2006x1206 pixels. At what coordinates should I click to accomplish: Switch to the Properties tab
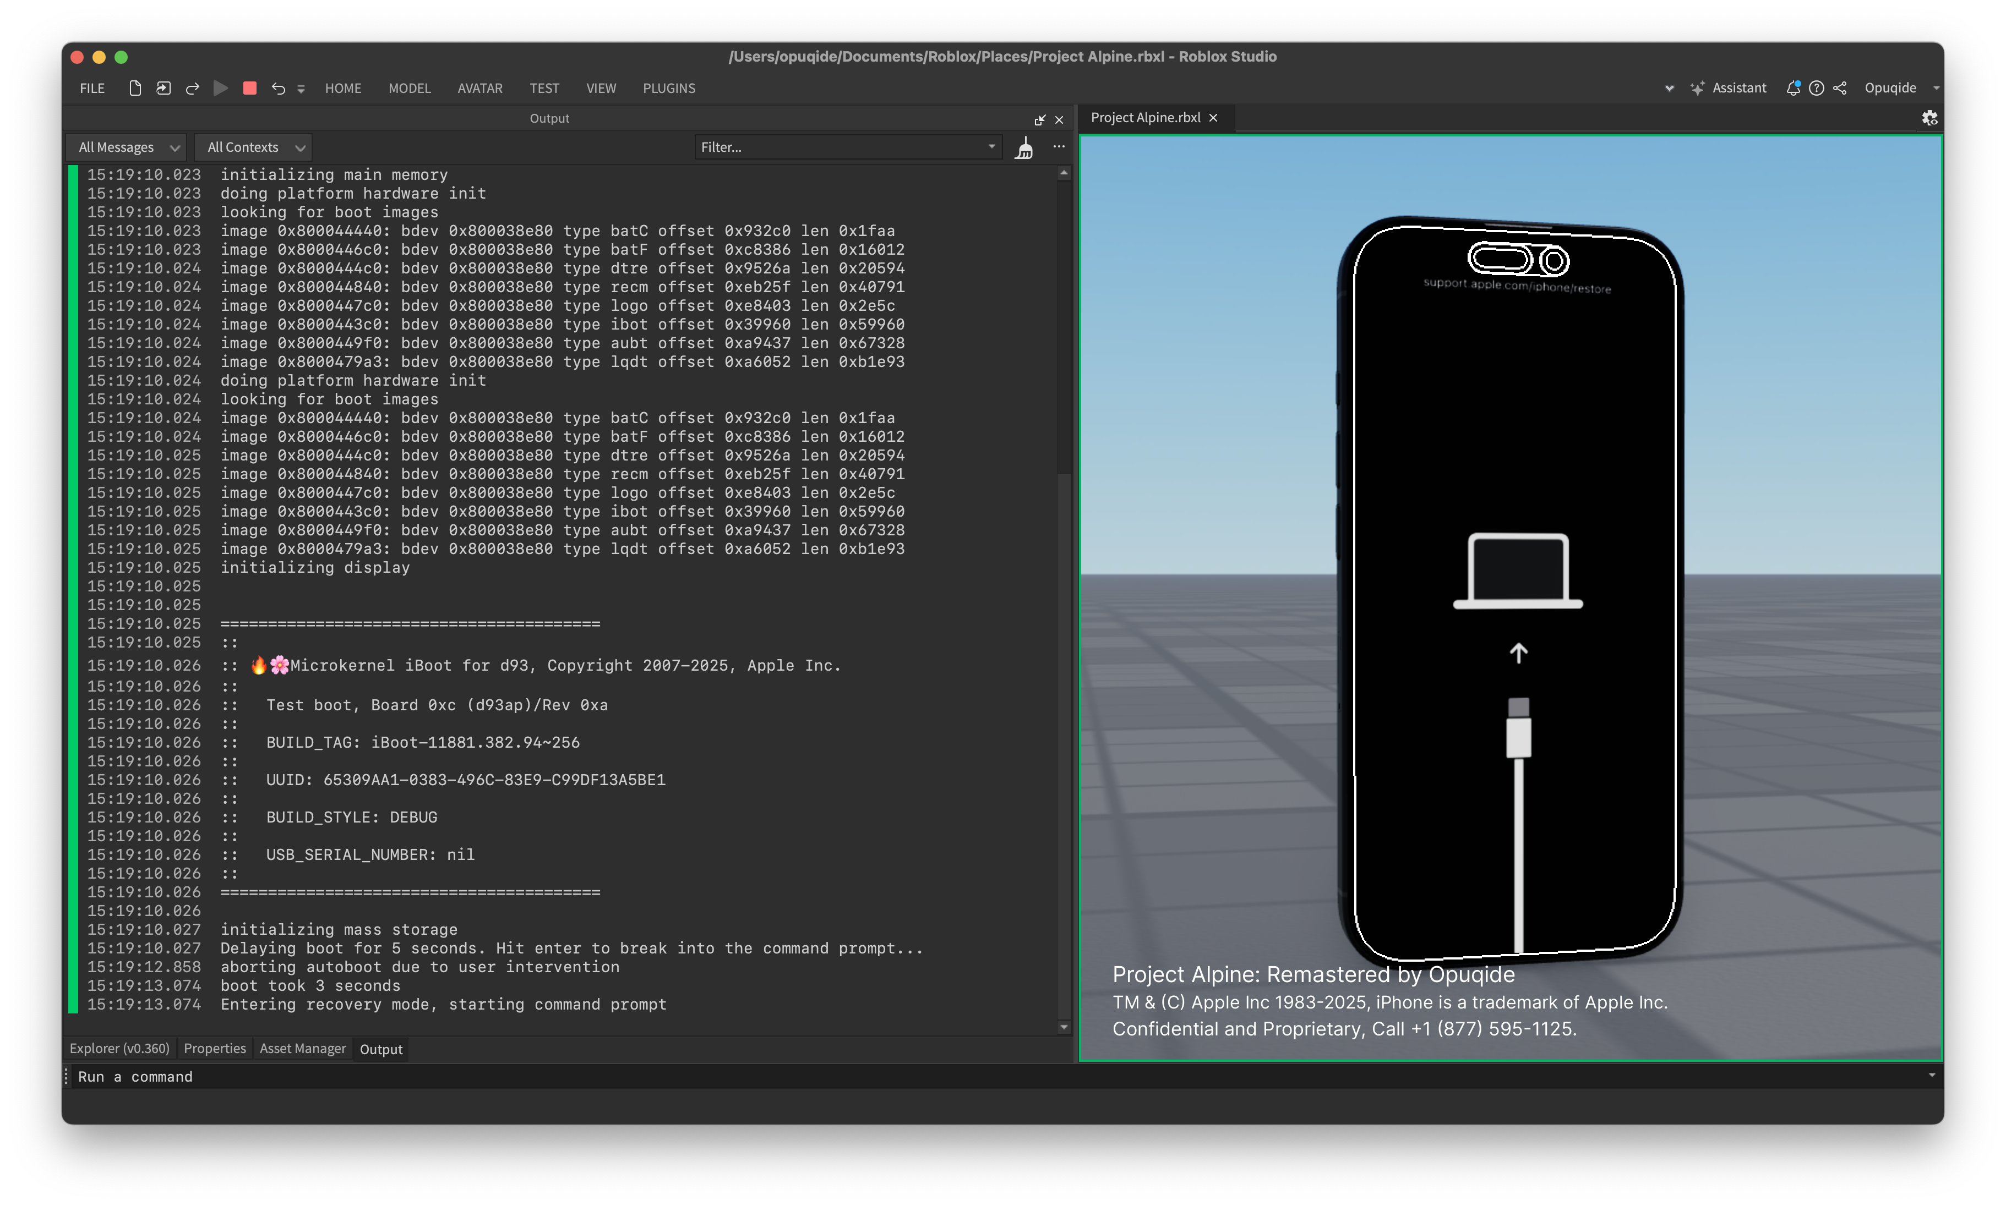click(x=214, y=1048)
